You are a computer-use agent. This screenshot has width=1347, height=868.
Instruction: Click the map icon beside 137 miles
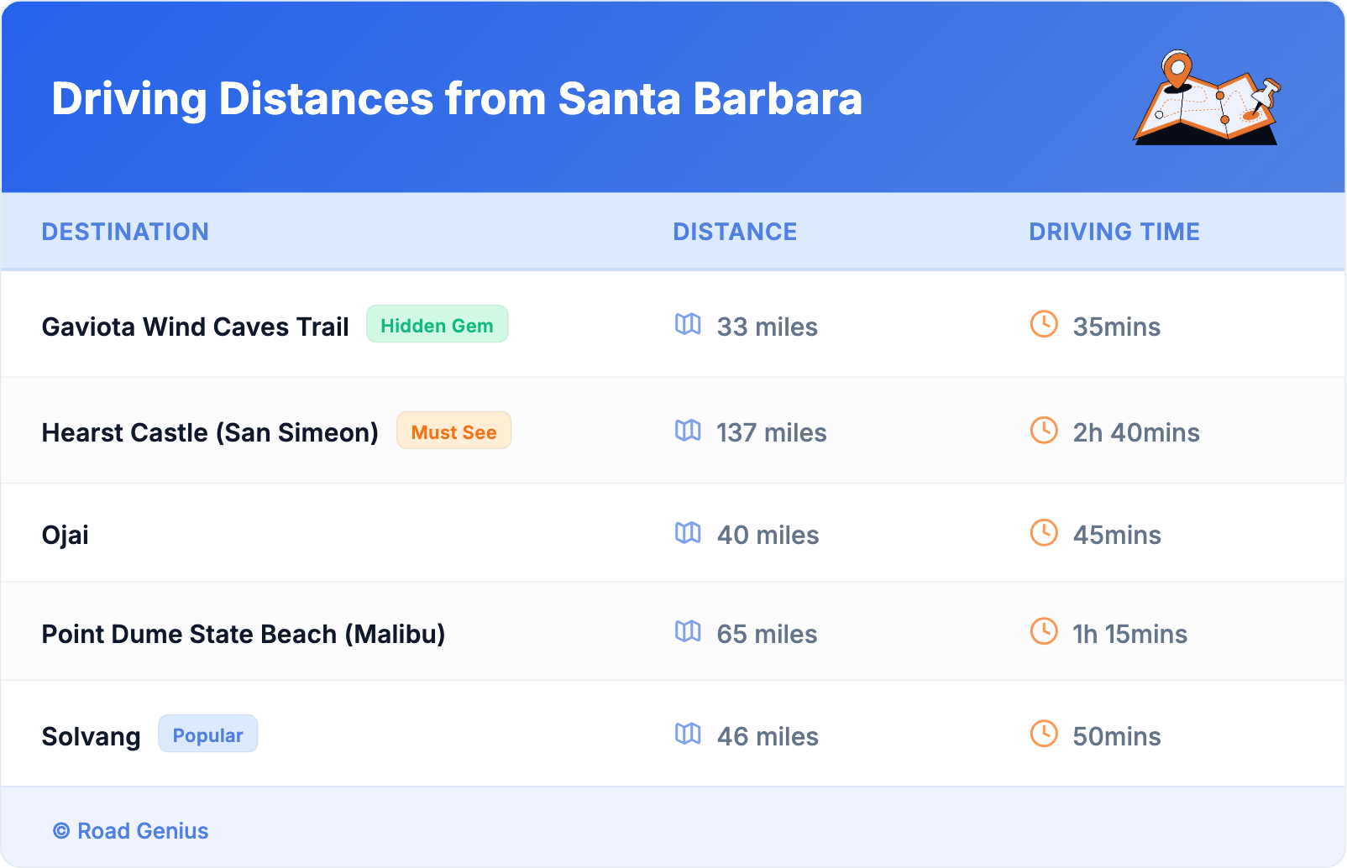(688, 431)
